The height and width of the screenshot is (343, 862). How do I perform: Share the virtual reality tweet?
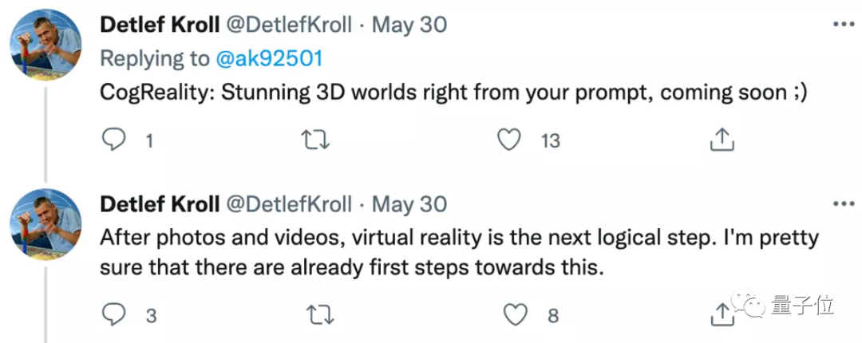tap(722, 316)
